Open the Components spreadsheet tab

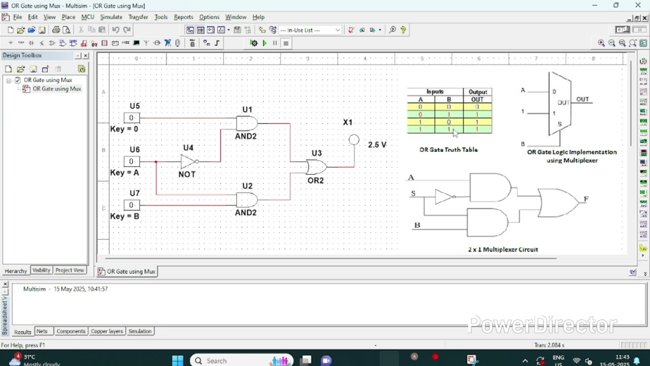pos(71,331)
